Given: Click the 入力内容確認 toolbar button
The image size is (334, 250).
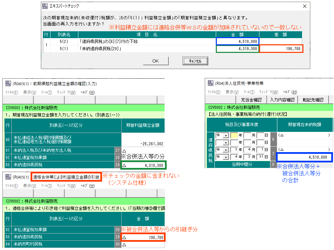Looking at the screenshot, I should pyautogui.click(x=282, y=100).
